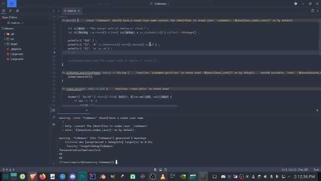Open the errors and warnings counter
Screen dimensions: 321x181
coord(9,169)
